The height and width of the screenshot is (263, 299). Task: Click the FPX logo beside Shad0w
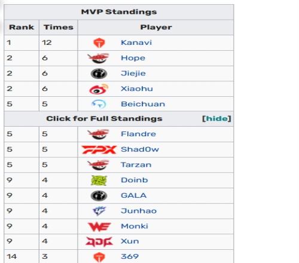coord(99,149)
